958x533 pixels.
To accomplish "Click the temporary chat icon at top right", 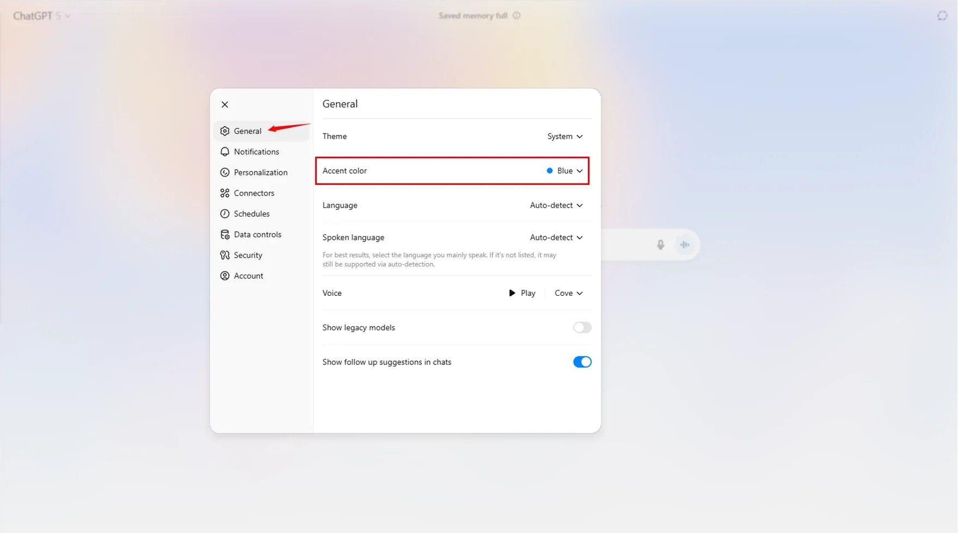I will [x=942, y=16].
